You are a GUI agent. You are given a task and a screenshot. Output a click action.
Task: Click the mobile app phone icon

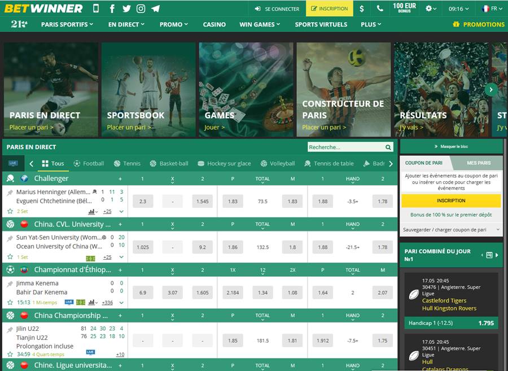click(96, 8)
